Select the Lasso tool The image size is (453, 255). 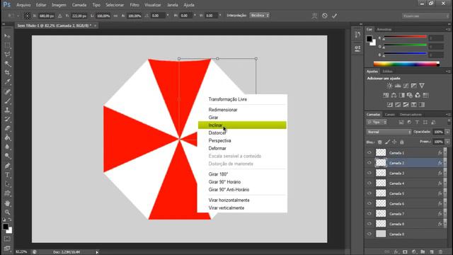(7, 55)
